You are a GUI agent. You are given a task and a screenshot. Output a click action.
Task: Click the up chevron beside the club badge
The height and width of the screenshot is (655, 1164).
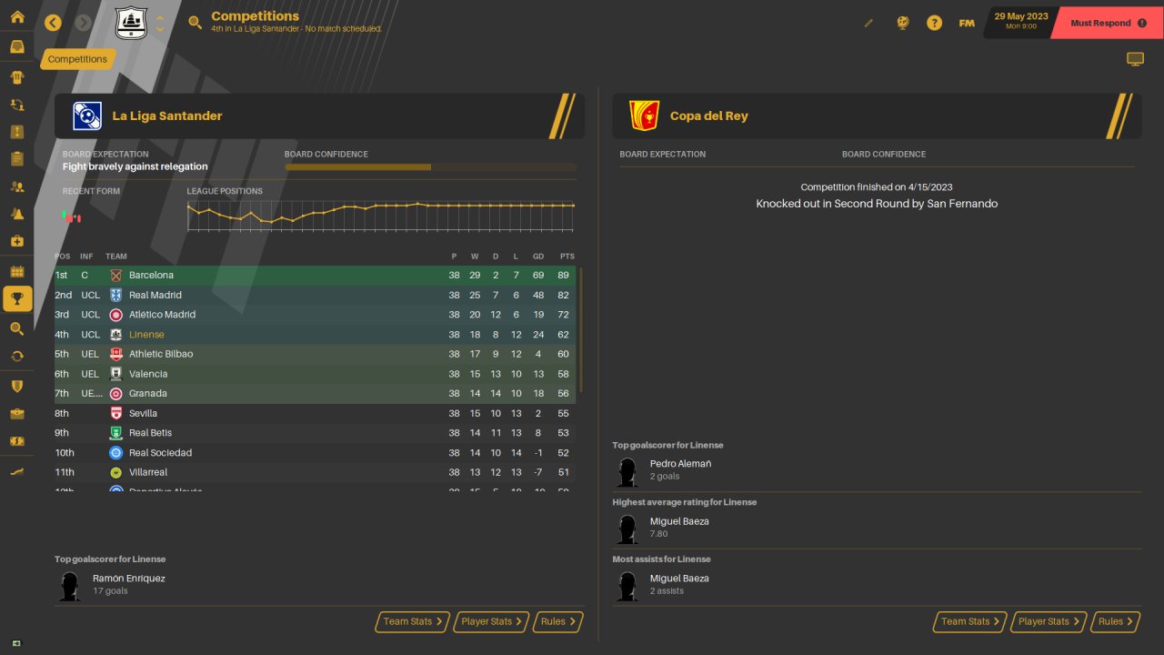point(160,17)
